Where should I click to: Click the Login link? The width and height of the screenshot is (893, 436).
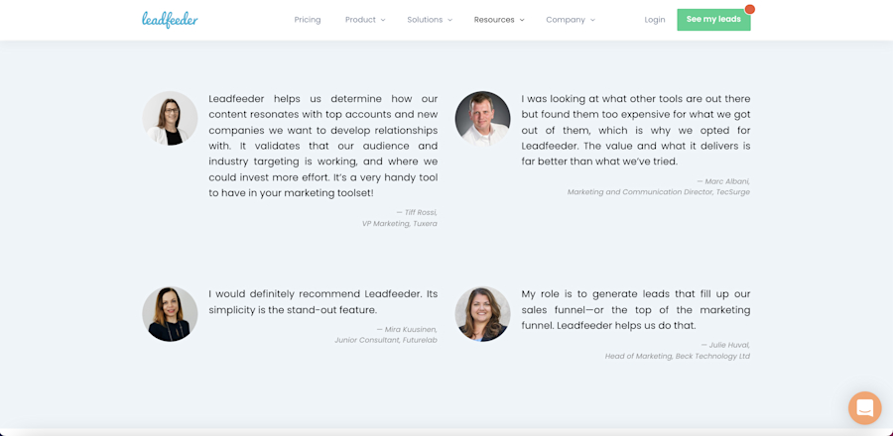click(x=655, y=20)
